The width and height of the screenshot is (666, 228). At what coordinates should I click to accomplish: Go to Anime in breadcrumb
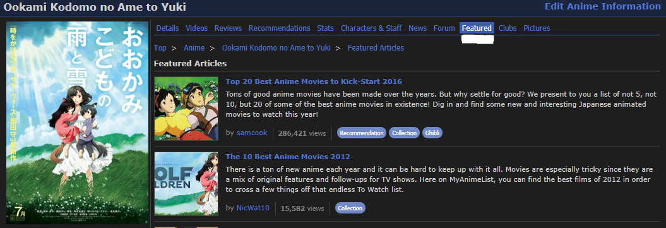tap(194, 48)
